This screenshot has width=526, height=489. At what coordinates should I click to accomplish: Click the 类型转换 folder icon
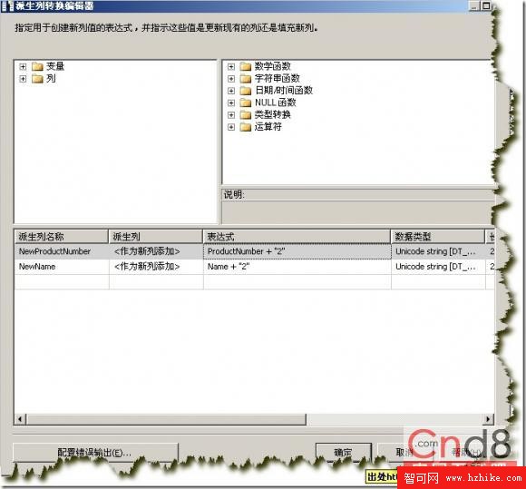[x=246, y=115]
